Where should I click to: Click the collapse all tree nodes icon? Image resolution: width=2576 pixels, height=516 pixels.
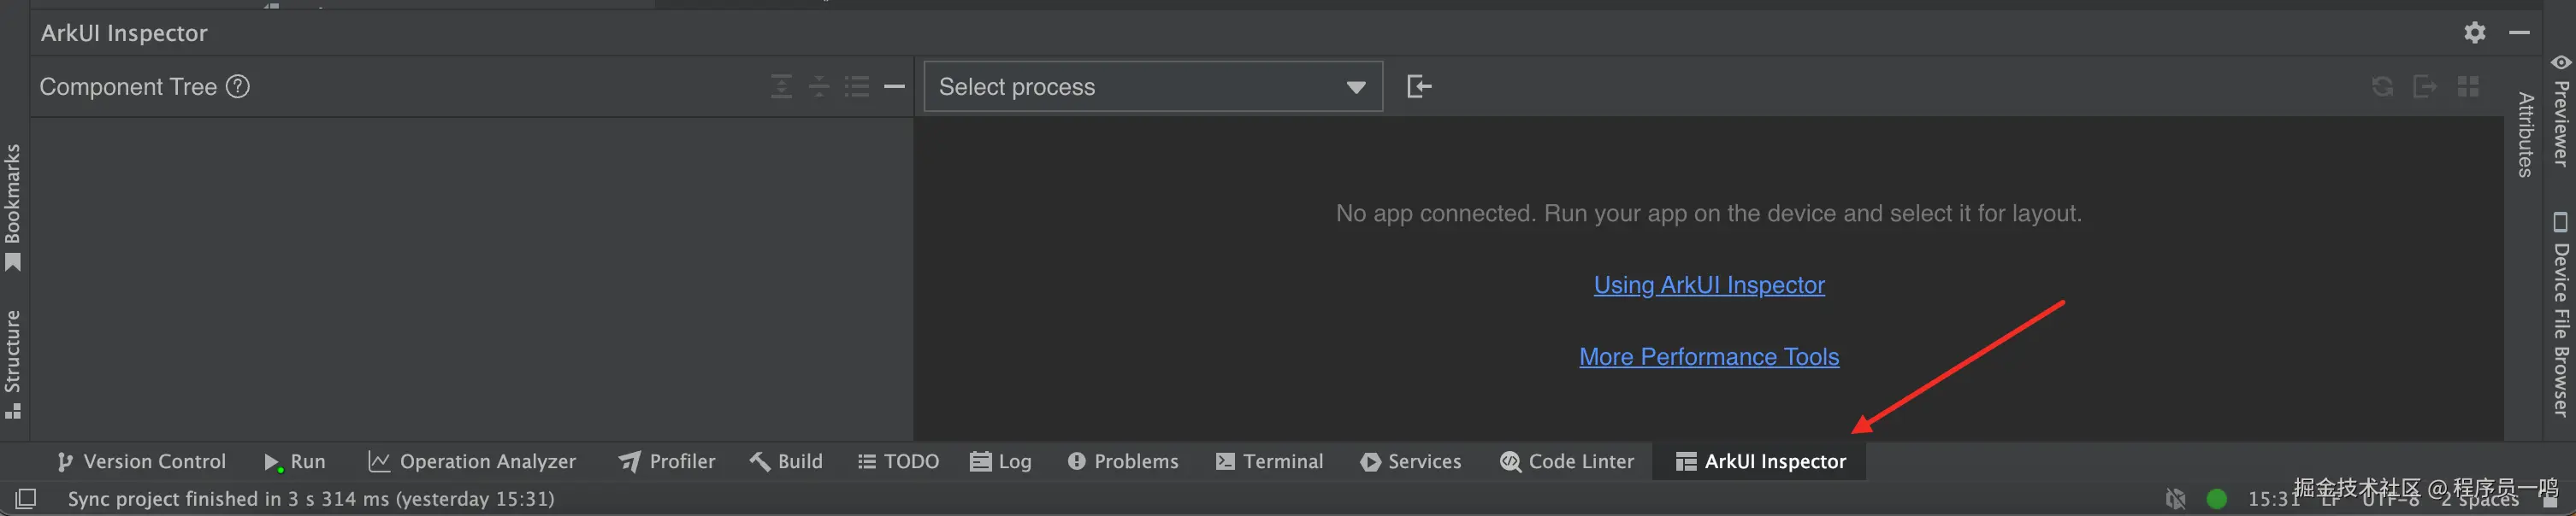click(x=819, y=87)
